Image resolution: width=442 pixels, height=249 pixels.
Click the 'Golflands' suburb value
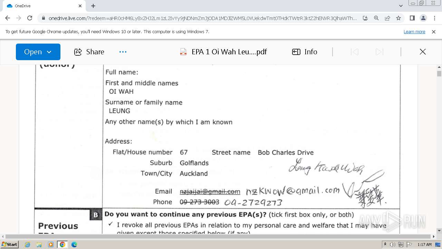194,163
